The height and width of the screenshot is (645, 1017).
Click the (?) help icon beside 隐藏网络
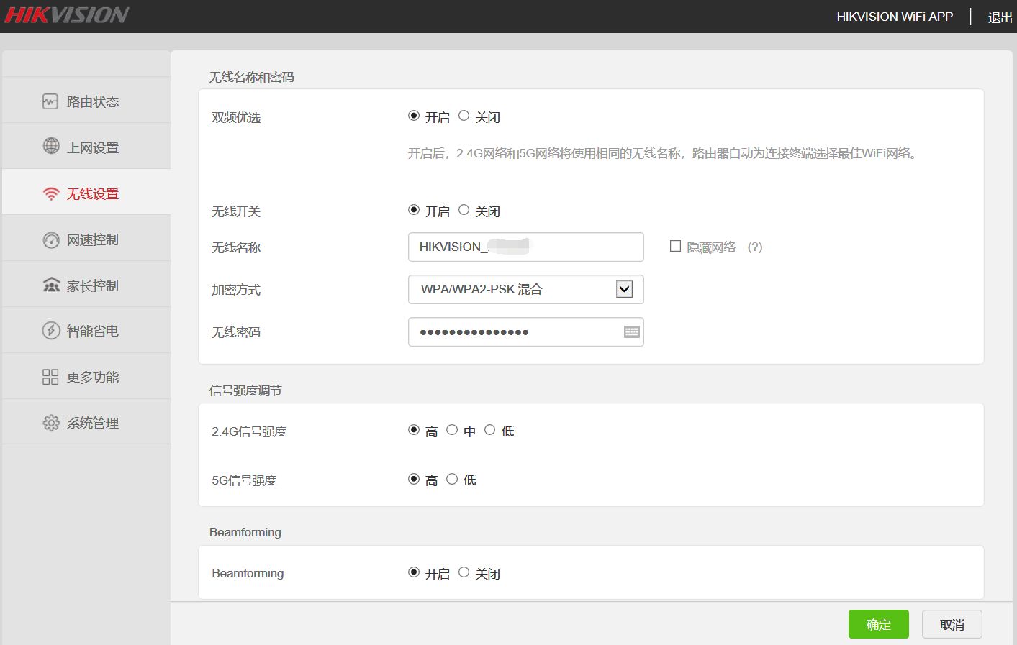tap(754, 247)
